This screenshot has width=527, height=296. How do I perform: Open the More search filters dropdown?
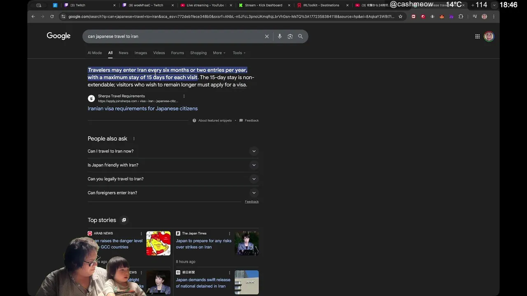pos(219,53)
